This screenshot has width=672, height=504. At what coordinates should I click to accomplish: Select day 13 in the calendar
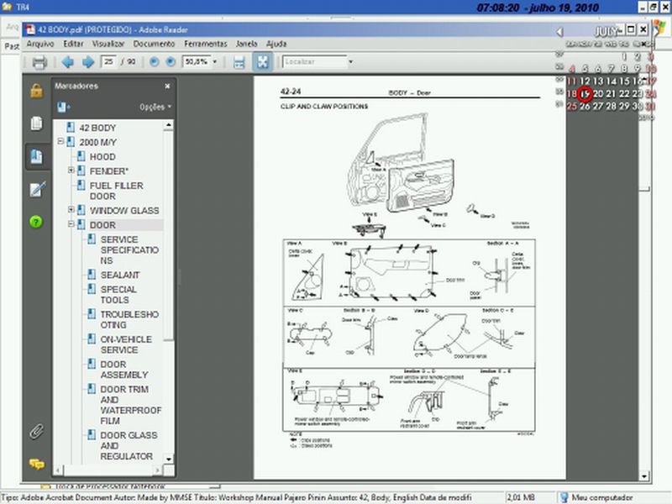(598, 81)
